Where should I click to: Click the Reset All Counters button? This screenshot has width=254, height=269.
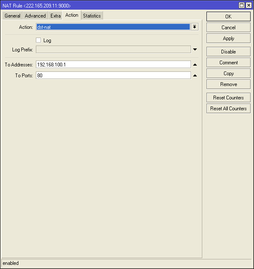tap(228, 109)
